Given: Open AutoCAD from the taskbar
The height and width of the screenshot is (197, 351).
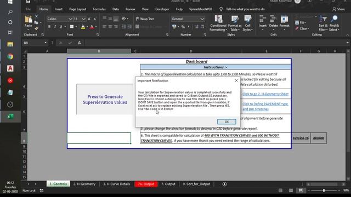Looking at the screenshot, I should pyautogui.click(x=10, y=68).
